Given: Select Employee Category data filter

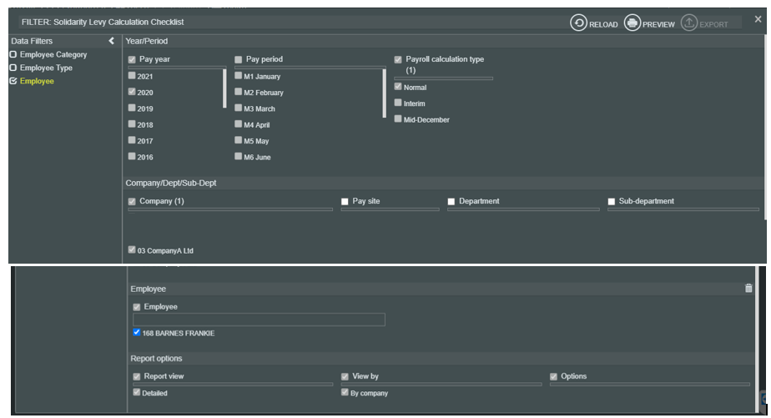Looking at the screenshot, I should point(13,55).
